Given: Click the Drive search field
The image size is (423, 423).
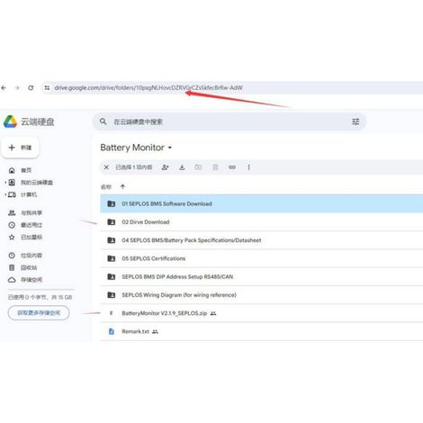Looking at the screenshot, I should click(x=229, y=121).
